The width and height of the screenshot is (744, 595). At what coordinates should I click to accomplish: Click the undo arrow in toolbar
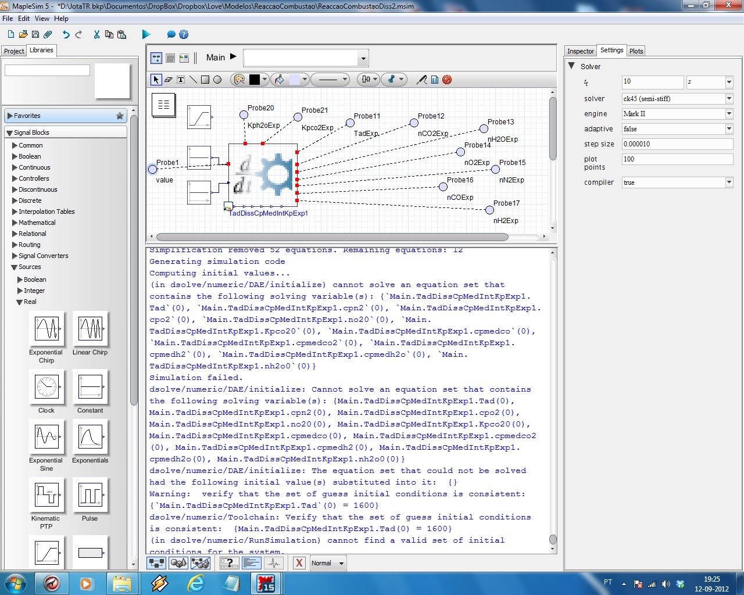point(66,35)
